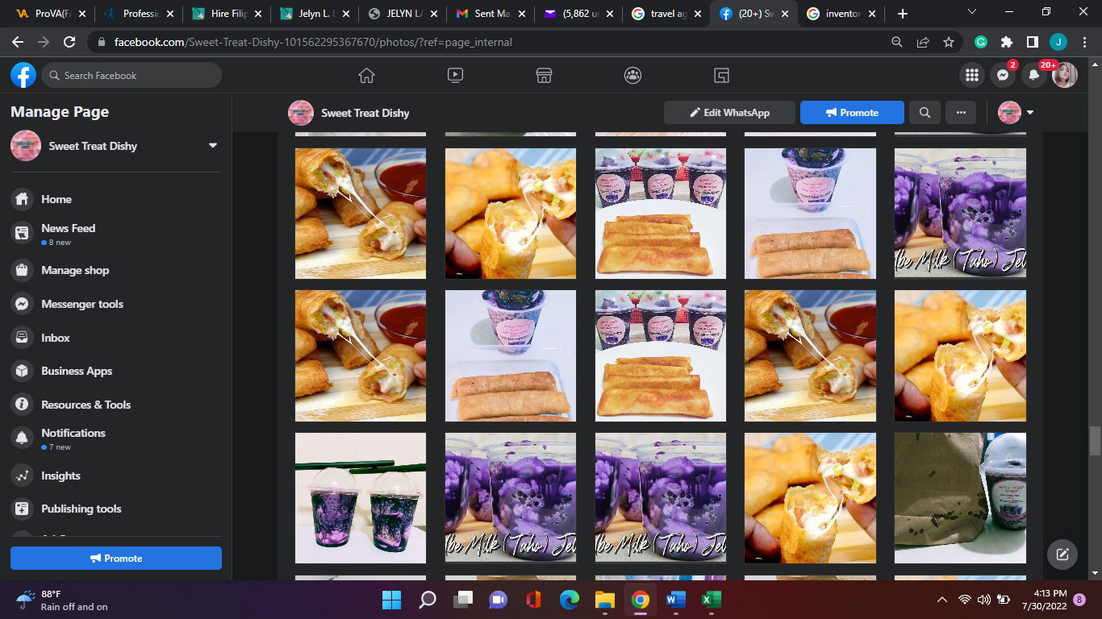
Task: Open the Manage shop link
Action: pos(75,270)
